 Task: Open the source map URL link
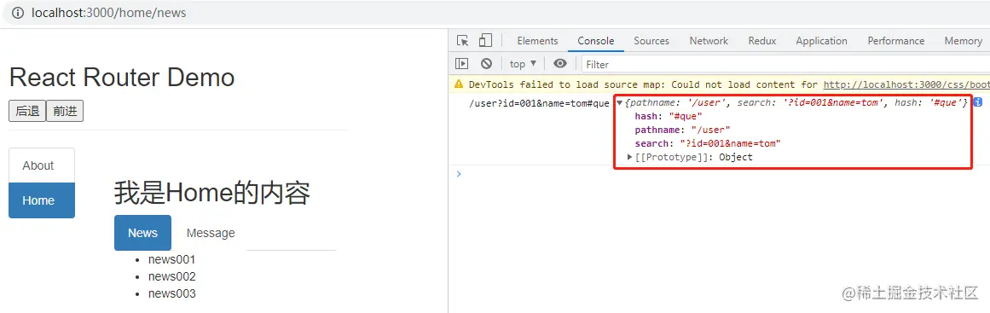click(x=906, y=84)
